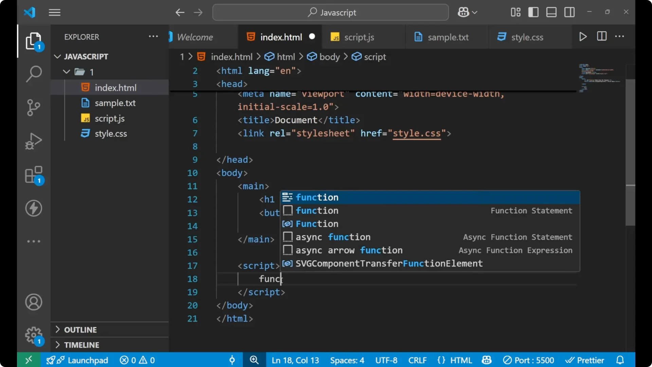Image resolution: width=652 pixels, height=367 pixels.
Task: Open the Manage settings gear
Action: (34, 335)
